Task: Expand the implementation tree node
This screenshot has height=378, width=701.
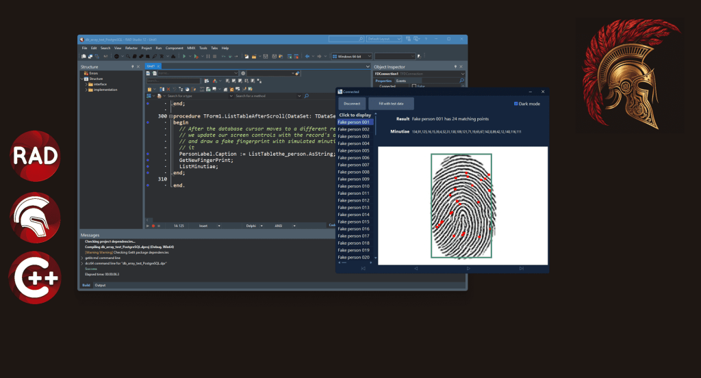Action: (87, 90)
